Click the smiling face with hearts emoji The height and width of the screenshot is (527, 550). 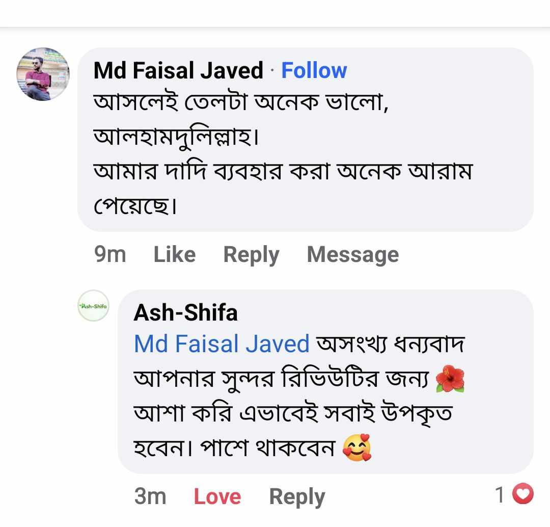pyautogui.click(x=357, y=449)
